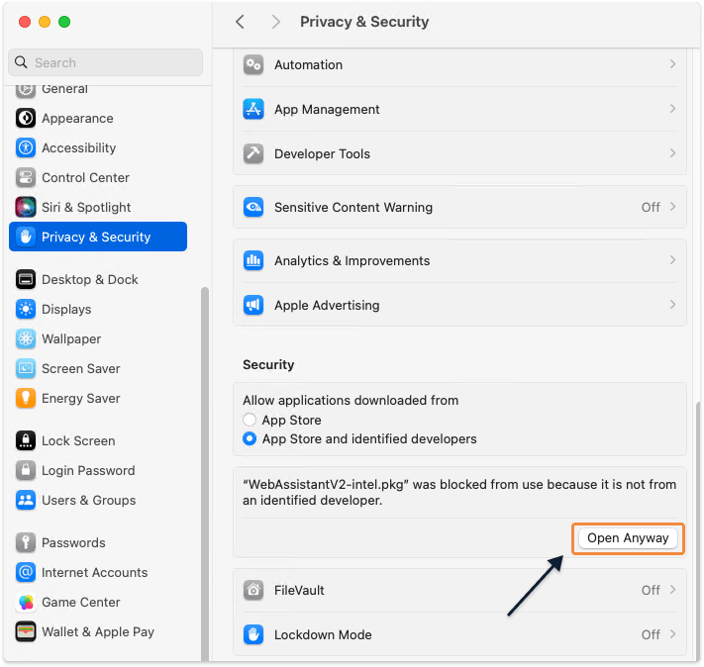Click the Wallet & Apple Pay label

pos(98,631)
